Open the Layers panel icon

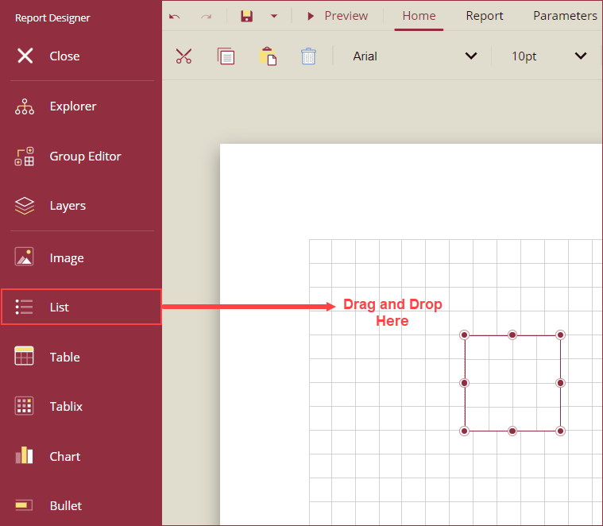[24, 206]
